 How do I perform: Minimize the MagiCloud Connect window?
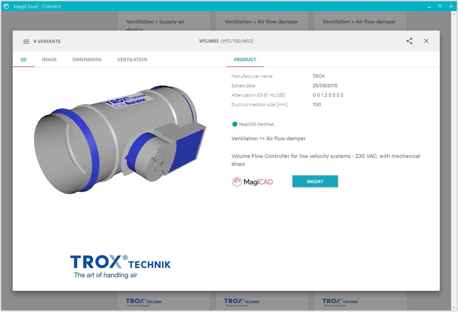point(429,6)
